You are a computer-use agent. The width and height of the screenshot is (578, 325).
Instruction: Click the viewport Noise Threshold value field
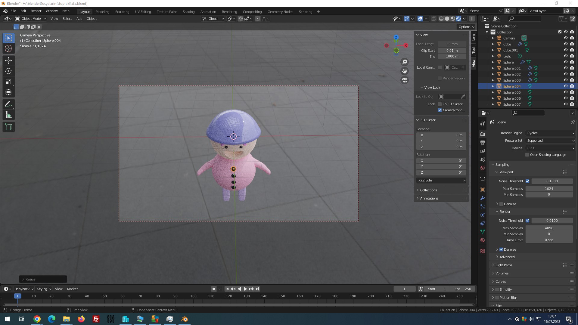pyautogui.click(x=552, y=181)
